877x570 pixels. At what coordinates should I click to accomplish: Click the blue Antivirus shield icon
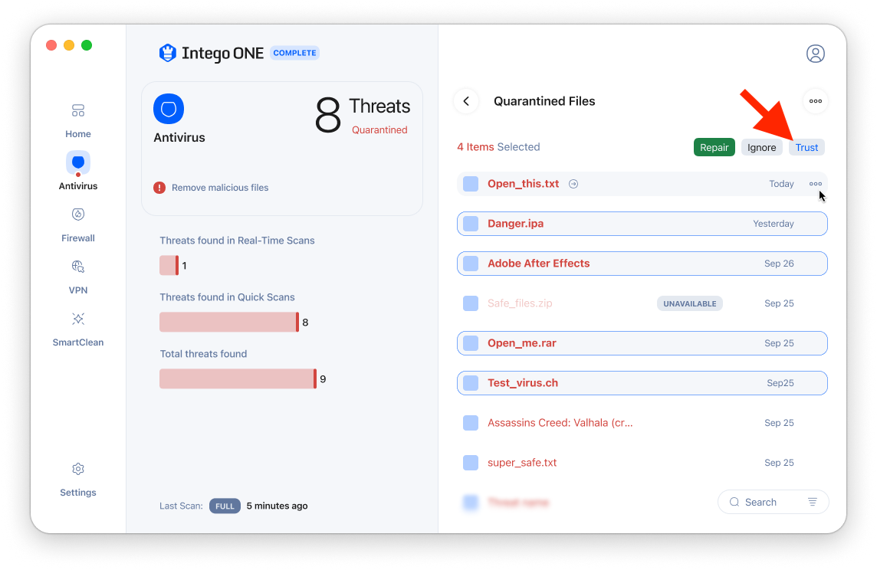pyautogui.click(x=169, y=109)
